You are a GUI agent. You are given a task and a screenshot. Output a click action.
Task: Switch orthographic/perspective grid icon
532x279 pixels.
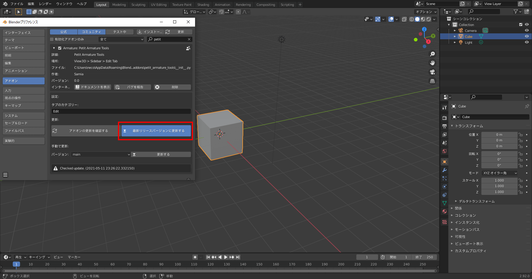(432, 81)
